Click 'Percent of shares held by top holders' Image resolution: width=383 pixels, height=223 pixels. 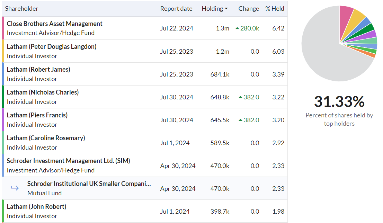pos(339,119)
